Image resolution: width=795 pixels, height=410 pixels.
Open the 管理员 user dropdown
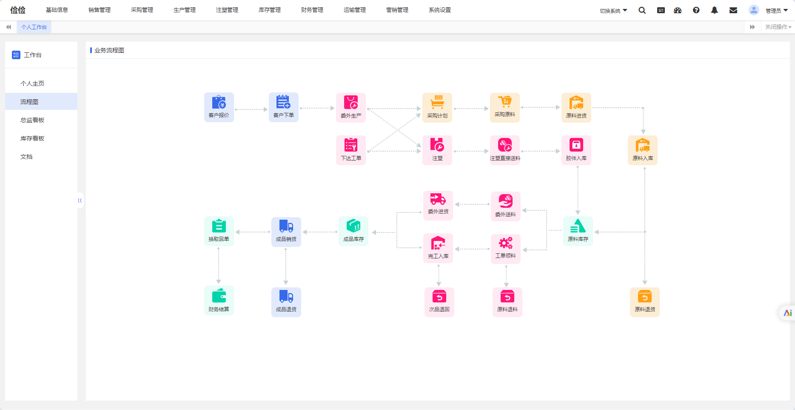click(777, 11)
